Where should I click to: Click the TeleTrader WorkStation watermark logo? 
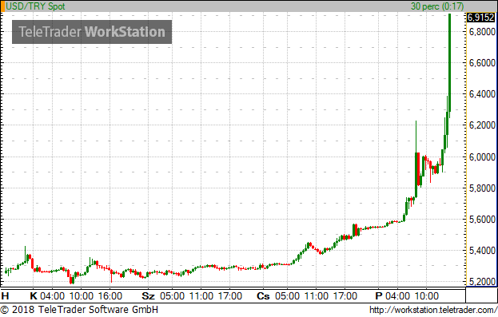92,32
